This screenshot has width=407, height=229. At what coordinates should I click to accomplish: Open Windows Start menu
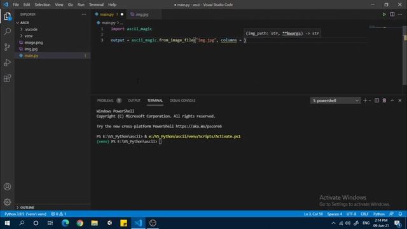pyautogui.click(x=7, y=223)
